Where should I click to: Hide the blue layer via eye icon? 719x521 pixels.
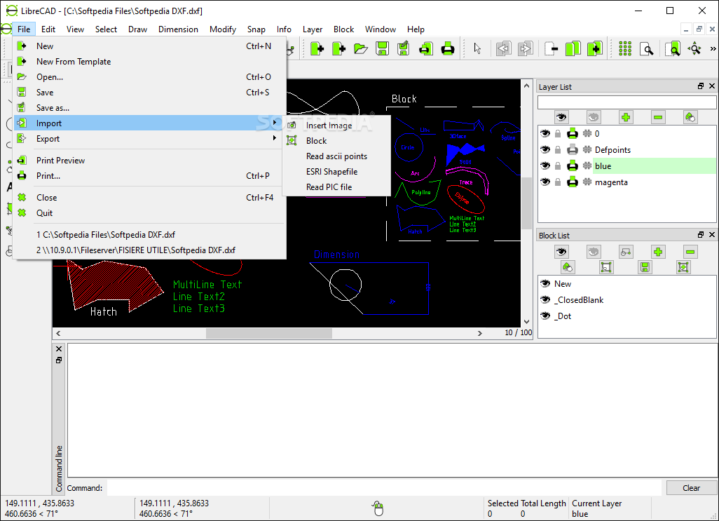(545, 165)
